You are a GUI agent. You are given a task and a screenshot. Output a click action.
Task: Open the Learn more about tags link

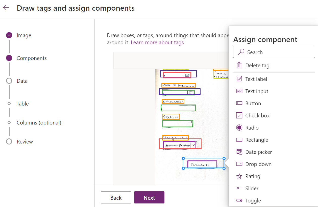[x=157, y=42]
